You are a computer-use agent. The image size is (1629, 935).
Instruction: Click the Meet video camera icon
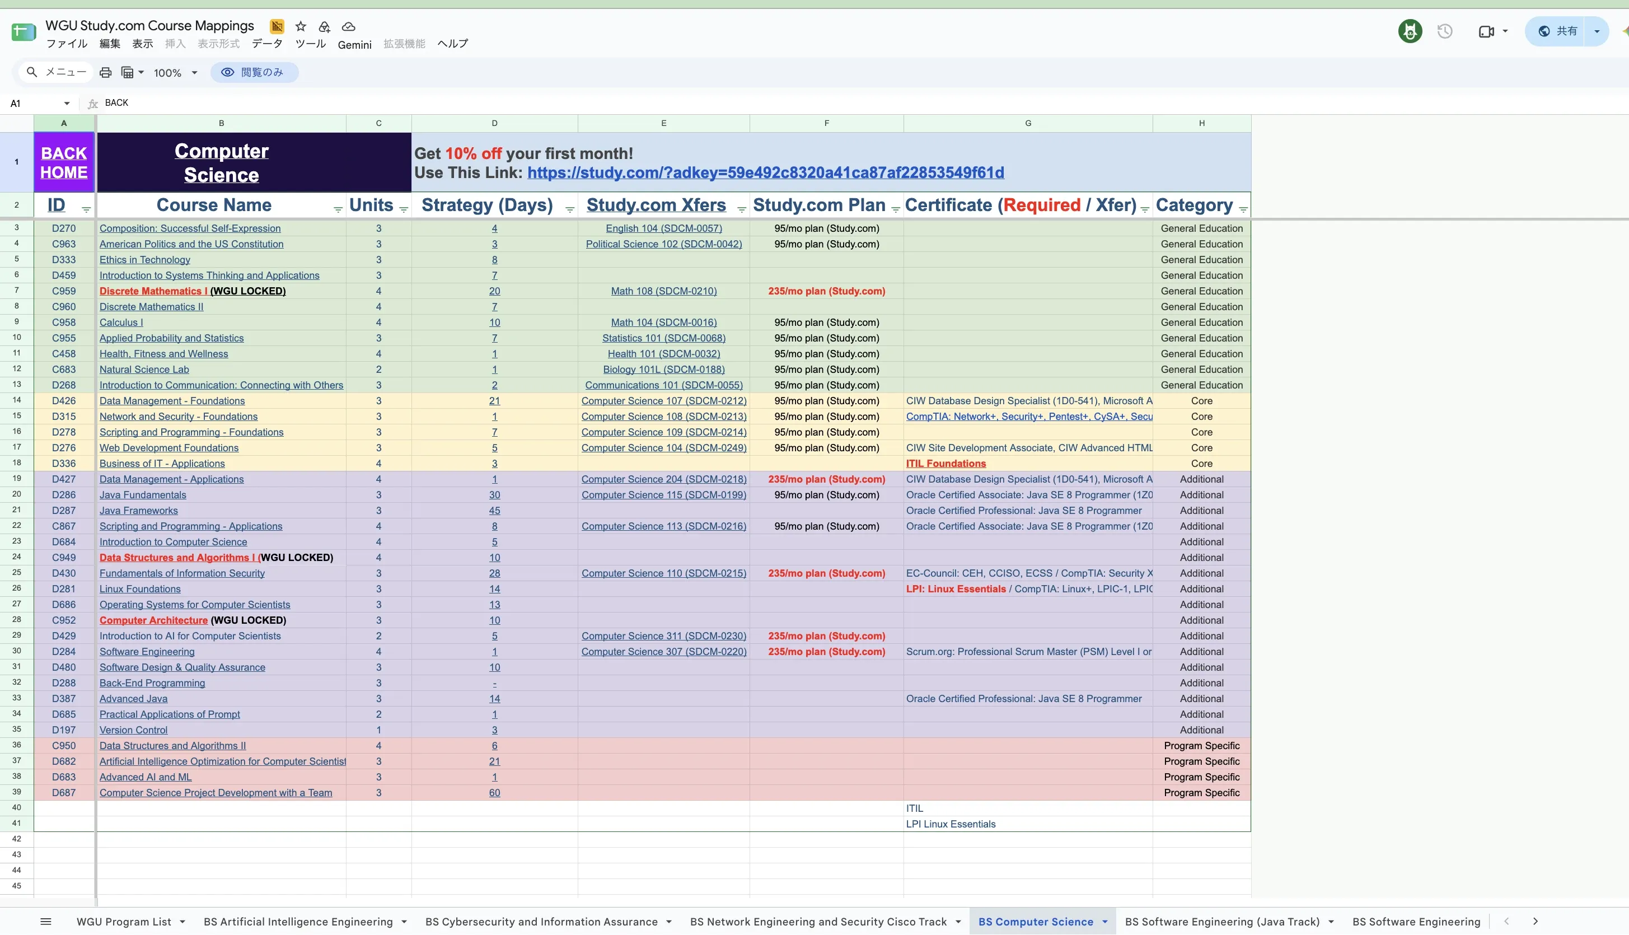[1486, 31]
